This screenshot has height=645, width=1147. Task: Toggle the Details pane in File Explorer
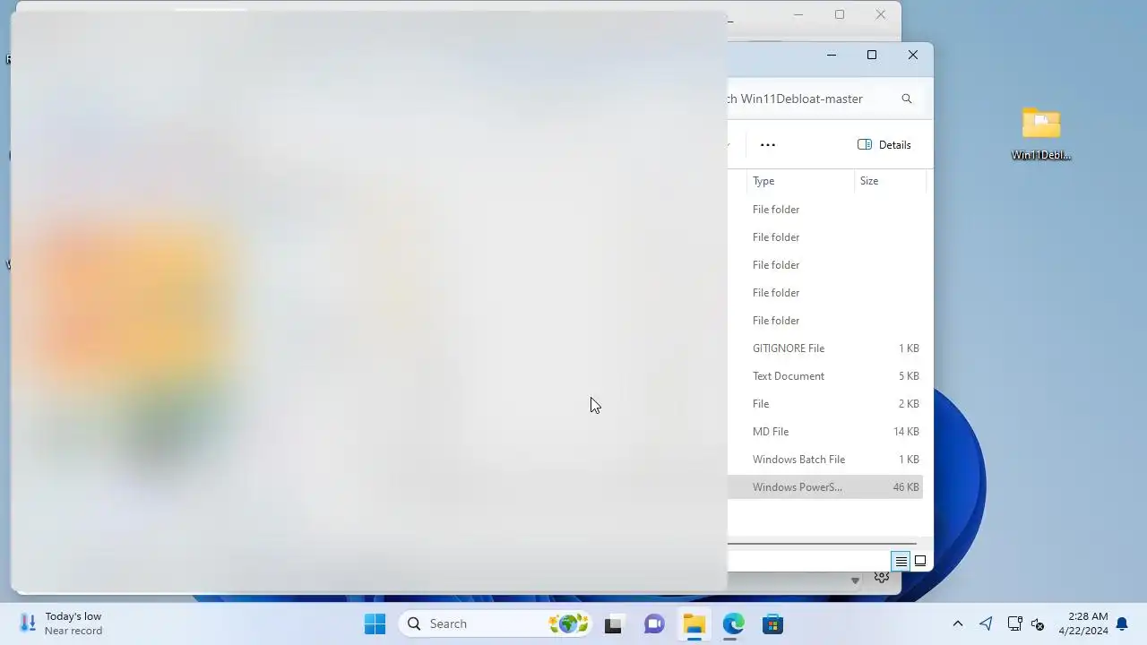pyautogui.click(x=884, y=145)
